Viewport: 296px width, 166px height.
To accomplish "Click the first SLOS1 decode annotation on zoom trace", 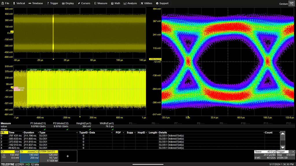I will click(33, 70).
